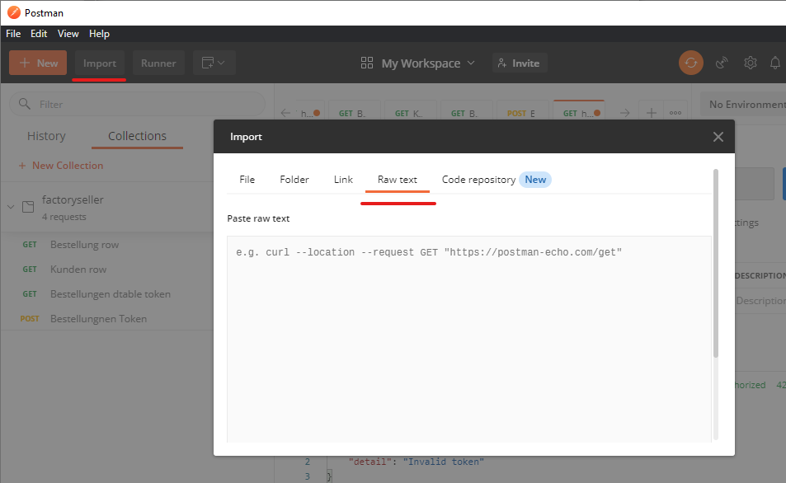Image resolution: width=786 pixels, height=483 pixels.
Task: Open the No Environment dropdown
Action: point(743,104)
